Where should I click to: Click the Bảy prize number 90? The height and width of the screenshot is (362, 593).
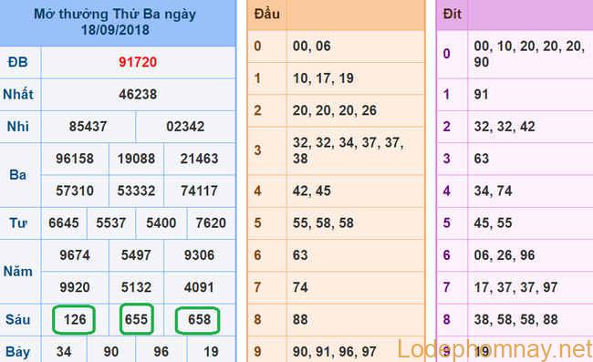click(x=110, y=352)
